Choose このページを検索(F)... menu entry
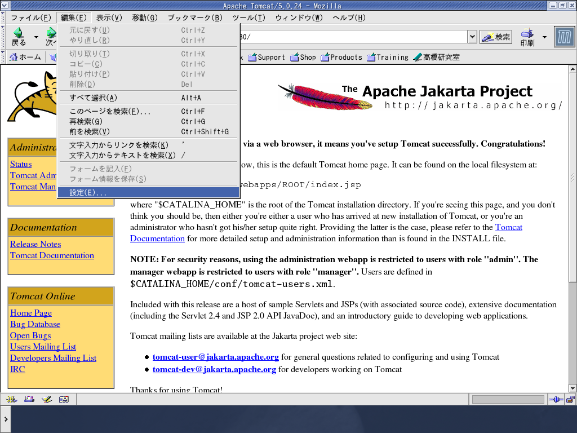Viewport: 577px width, 433px height. click(149, 111)
